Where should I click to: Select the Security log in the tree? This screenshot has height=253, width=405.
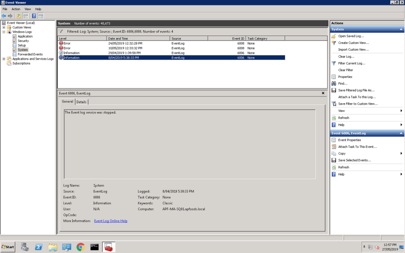pyautogui.click(x=23, y=41)
